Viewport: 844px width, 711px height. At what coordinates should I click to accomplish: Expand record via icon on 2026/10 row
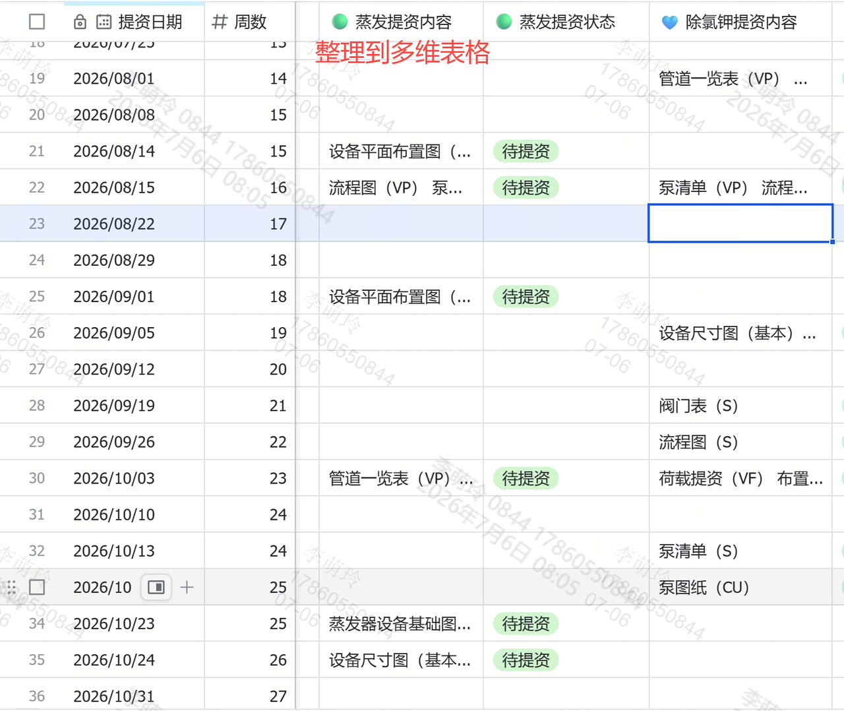tap(156, 587)
